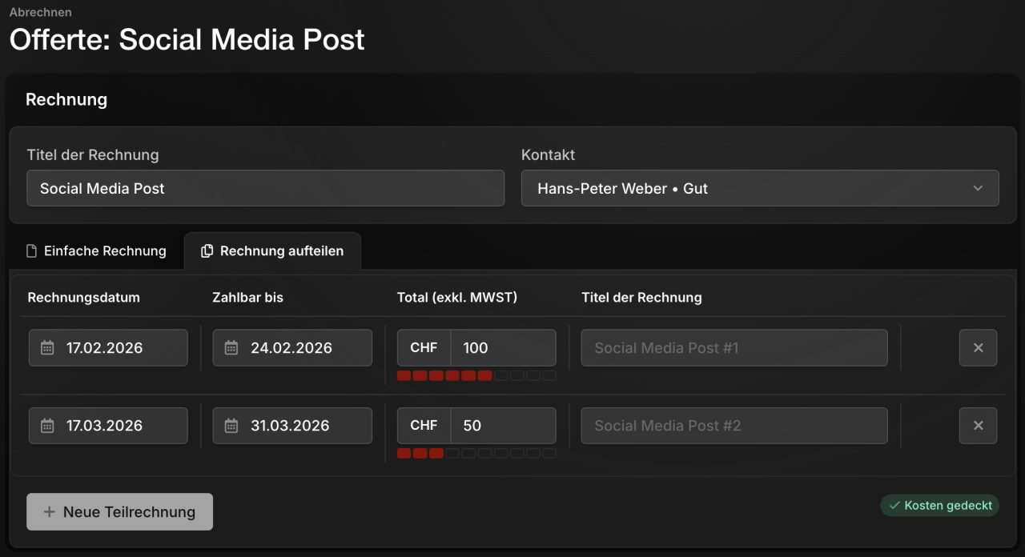Expand the Hans-Peter Weber contact selector
The height and width of the screenshot is (557, 1025).
point(760,188)
